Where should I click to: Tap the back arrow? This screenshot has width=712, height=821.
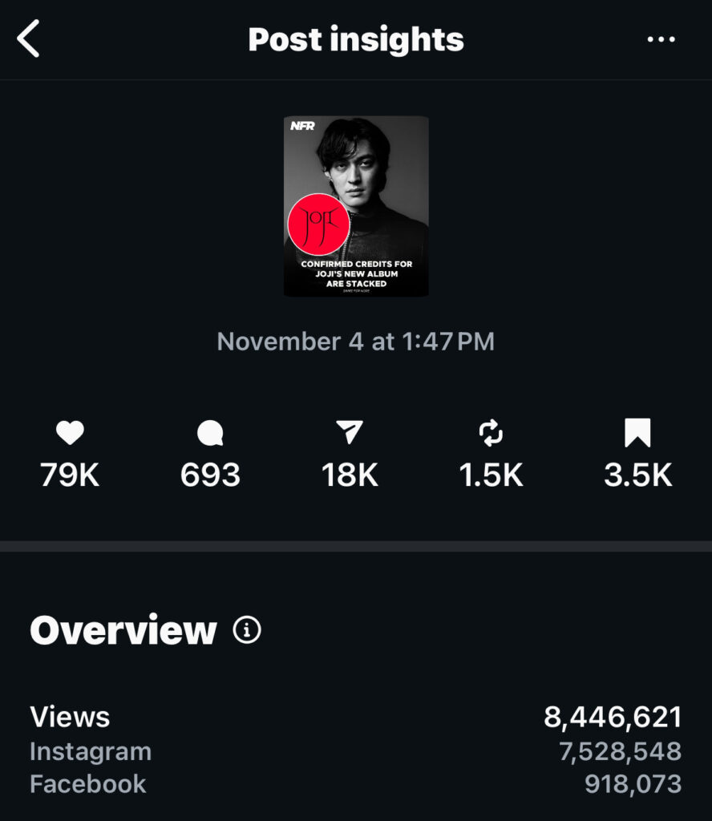[x=29, y=39]
